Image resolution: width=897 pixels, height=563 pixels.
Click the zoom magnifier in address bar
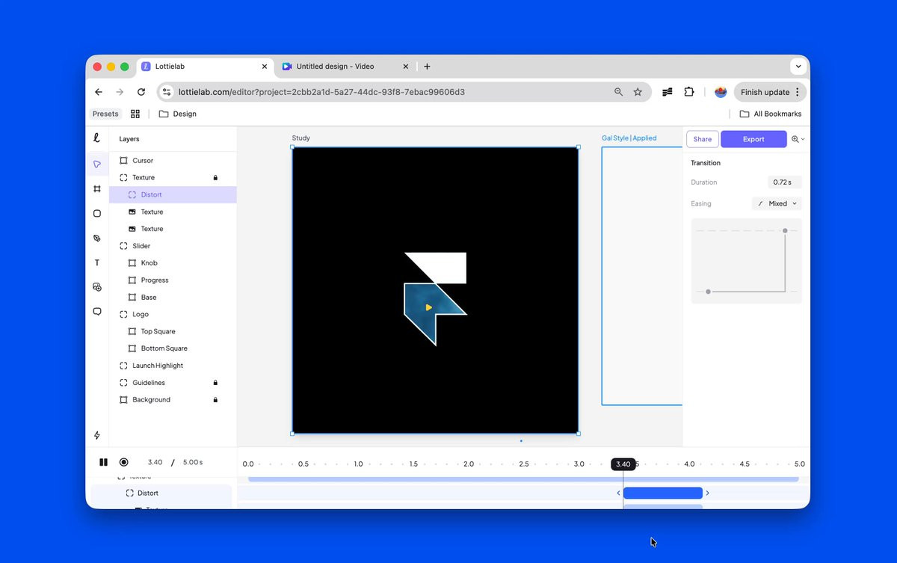click(x=618, y=92)
